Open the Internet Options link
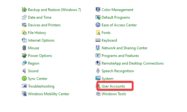 [x=41, y=40]
